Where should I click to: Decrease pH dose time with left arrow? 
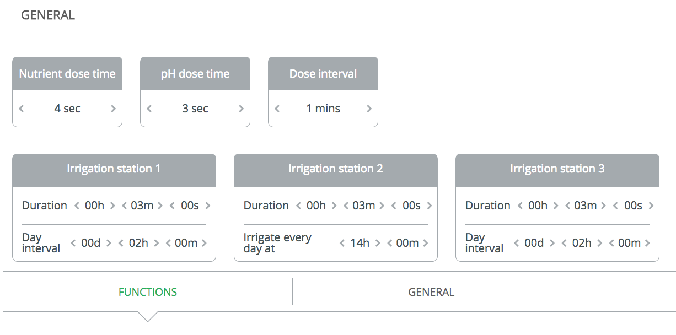coord(149,109)
